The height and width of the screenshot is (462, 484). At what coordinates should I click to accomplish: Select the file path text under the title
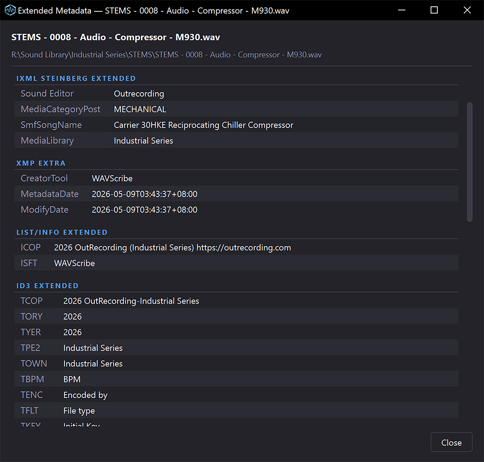click(166, 55)
